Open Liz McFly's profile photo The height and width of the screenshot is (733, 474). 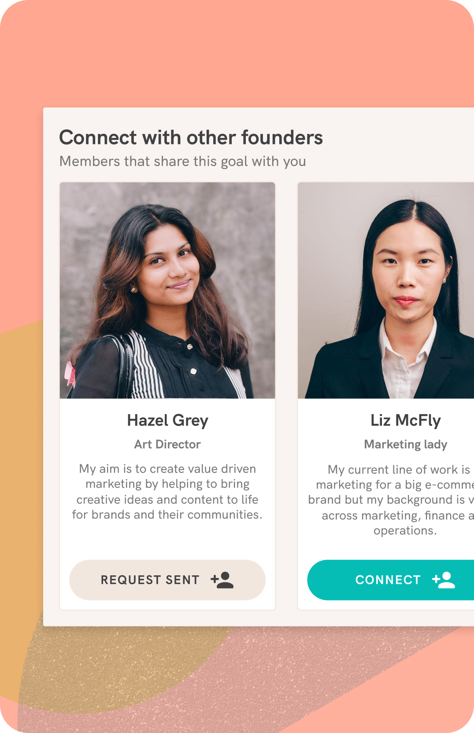[386, 290]
